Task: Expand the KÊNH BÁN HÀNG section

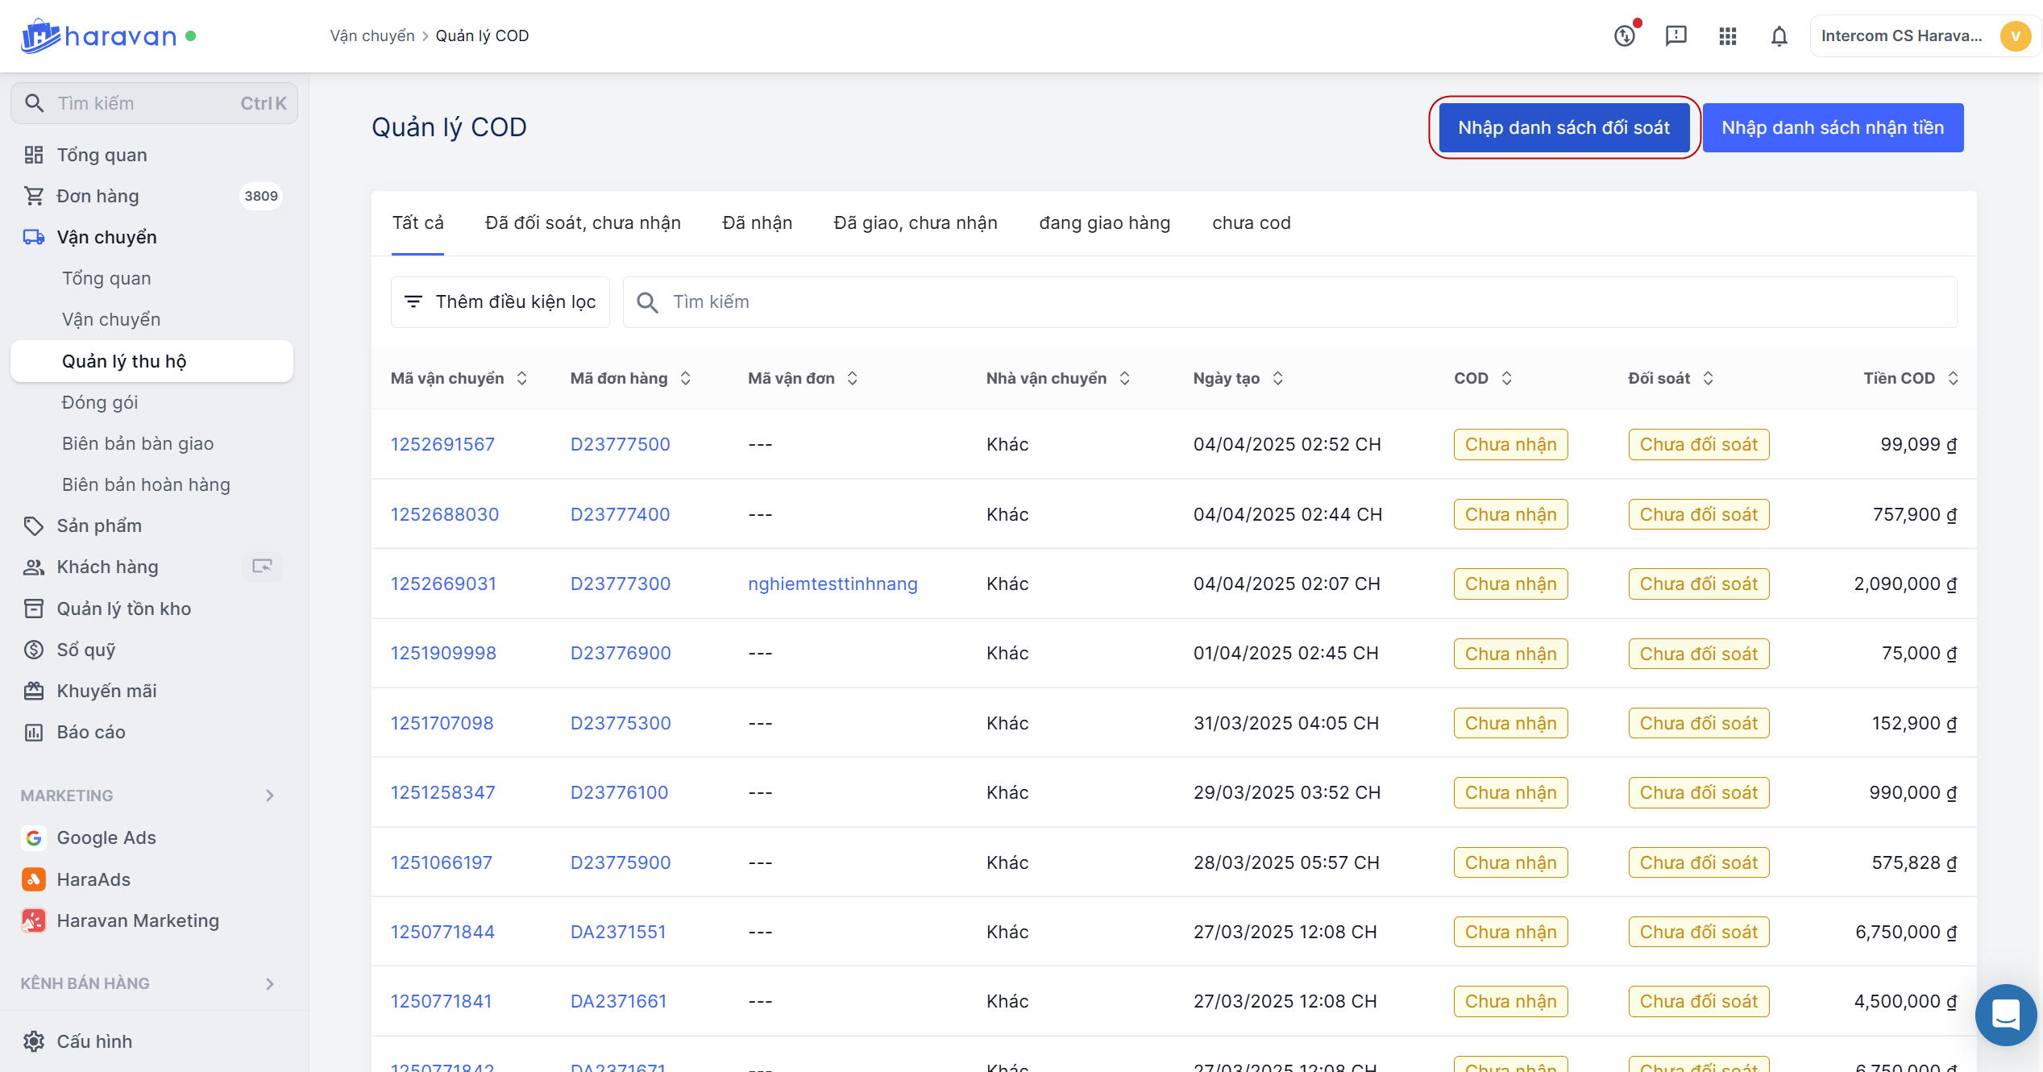Action: click(x=270, y=983)
